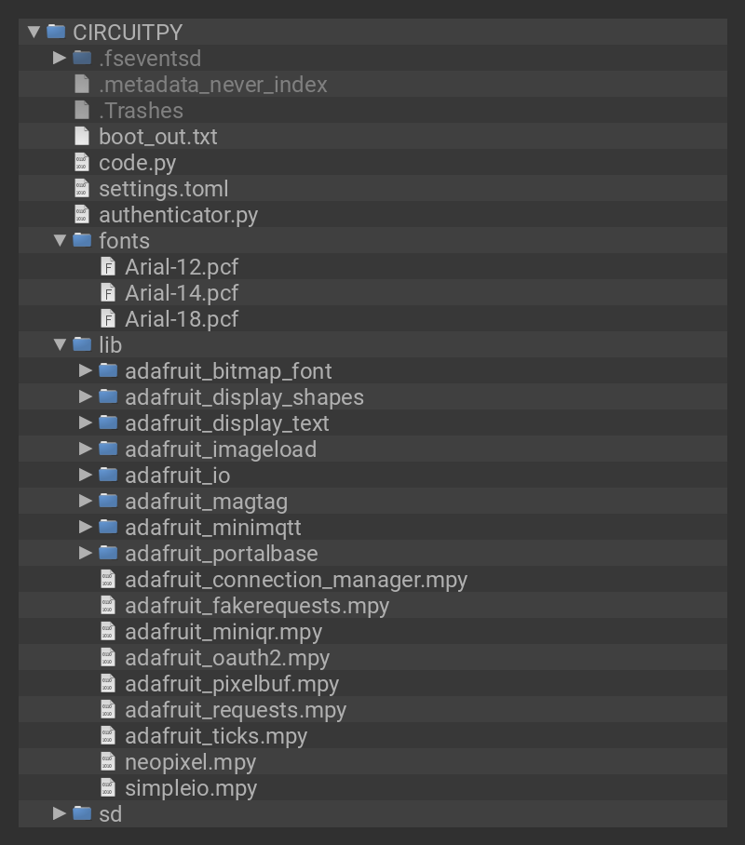Collapse the fonts folder
Image resolution: width=745 pixels, height=845 pixels.
(61, 241)
